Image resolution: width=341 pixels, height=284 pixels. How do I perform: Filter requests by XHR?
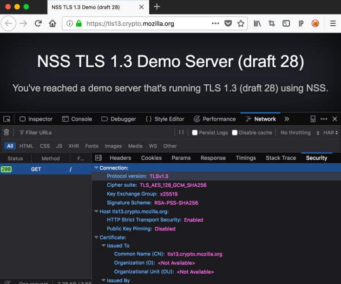tap(73, 146)
